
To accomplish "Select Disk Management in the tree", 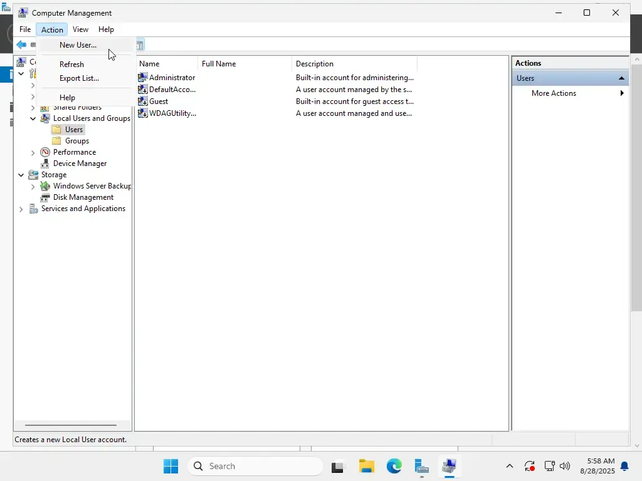I will pos(83,197).
